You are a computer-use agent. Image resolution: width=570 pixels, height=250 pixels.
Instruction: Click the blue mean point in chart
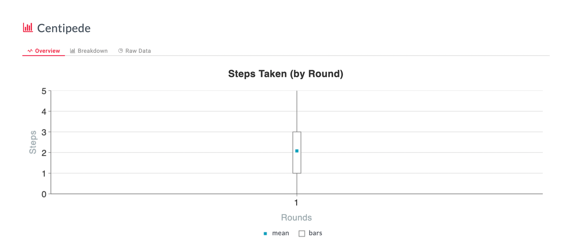pyautogui.click(x=297, y=151)
